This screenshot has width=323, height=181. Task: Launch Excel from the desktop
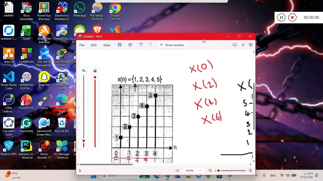pyautogui.click(x=26, y=33)
